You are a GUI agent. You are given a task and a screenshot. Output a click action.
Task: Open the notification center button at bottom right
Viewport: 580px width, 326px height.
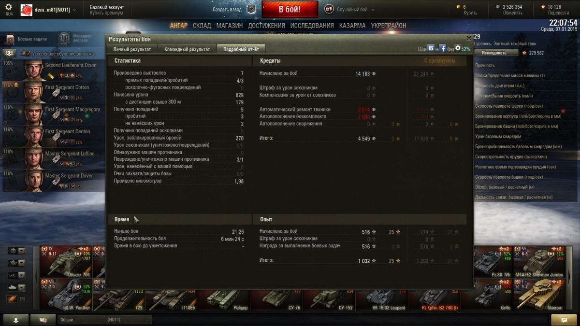tap(564, 320)
